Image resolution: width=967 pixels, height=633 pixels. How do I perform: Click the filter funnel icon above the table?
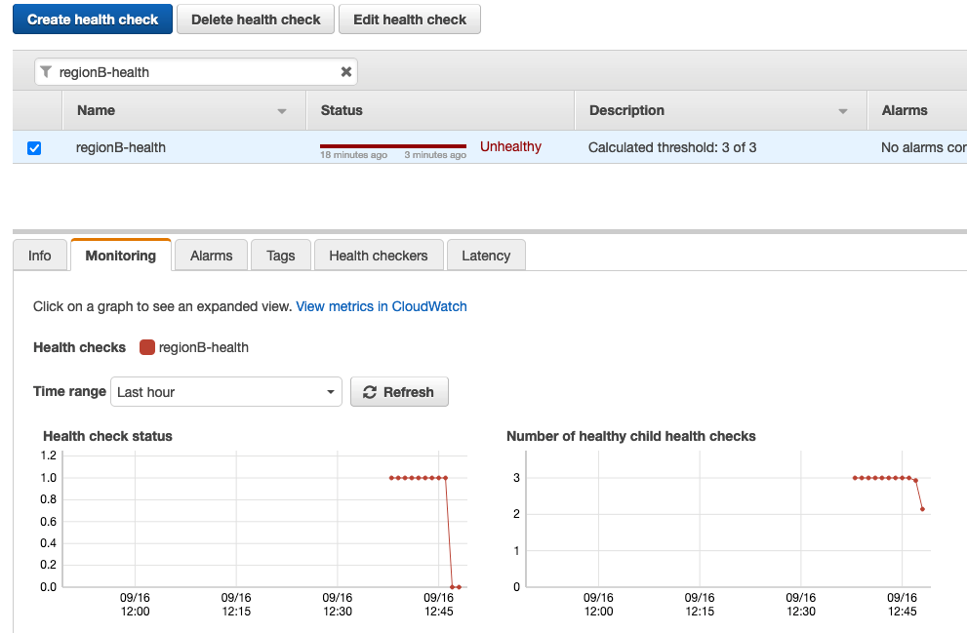click(45, 71)
